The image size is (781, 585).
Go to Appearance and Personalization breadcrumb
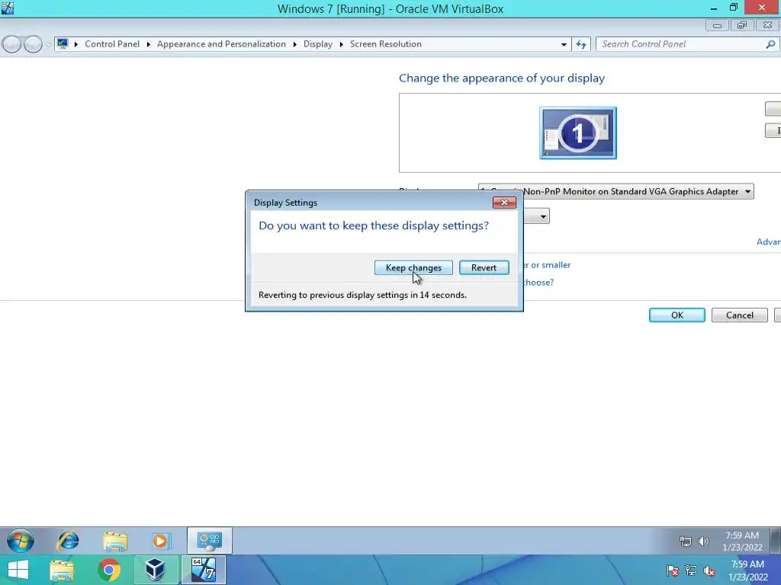coord(221,43)
